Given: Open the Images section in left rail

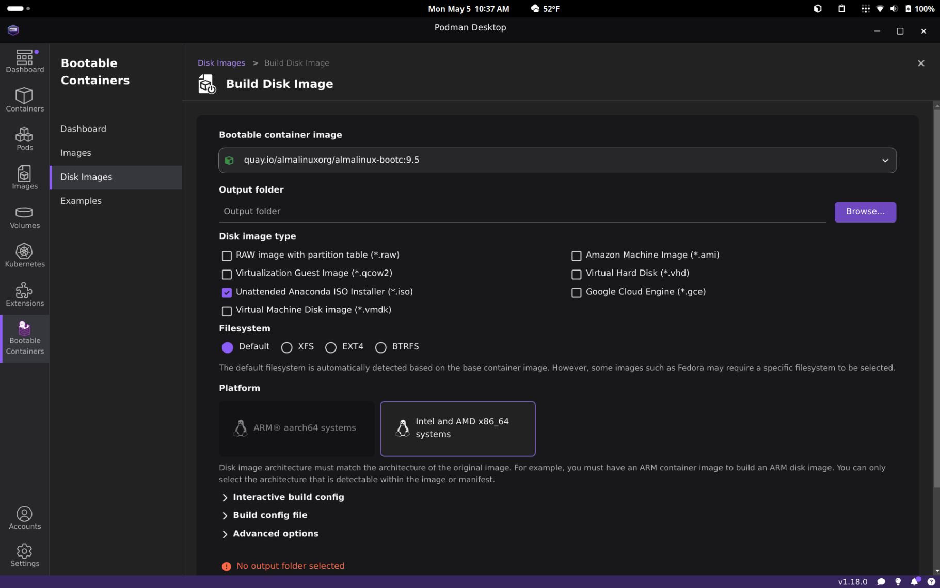Looking at the screenshot, I should (x=24, y=178).
